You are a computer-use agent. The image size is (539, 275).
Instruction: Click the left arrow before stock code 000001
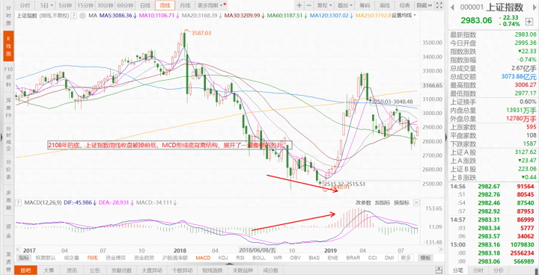click(453, 7)
